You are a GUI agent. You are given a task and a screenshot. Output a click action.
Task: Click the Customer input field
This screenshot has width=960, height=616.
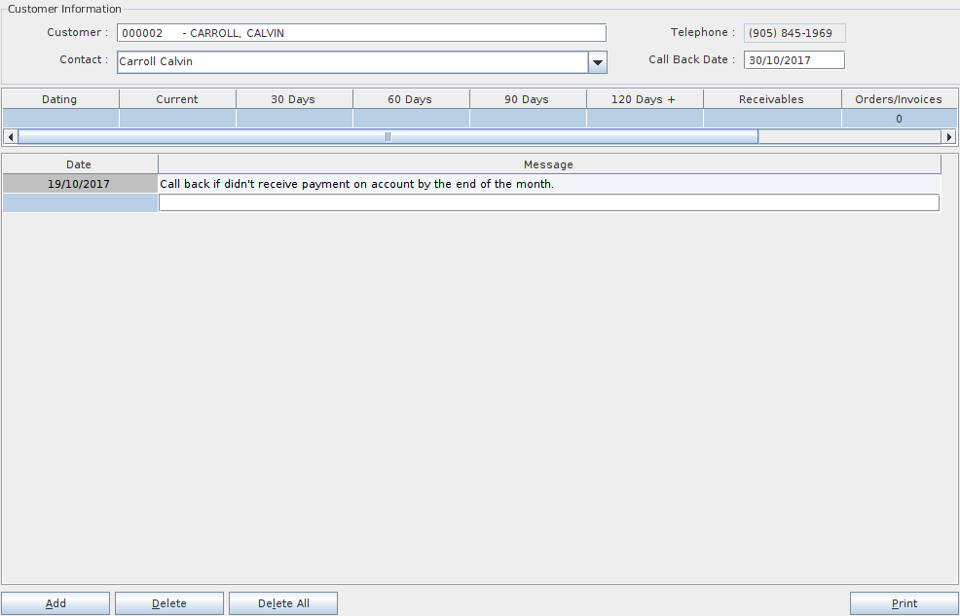pos(360,33)
